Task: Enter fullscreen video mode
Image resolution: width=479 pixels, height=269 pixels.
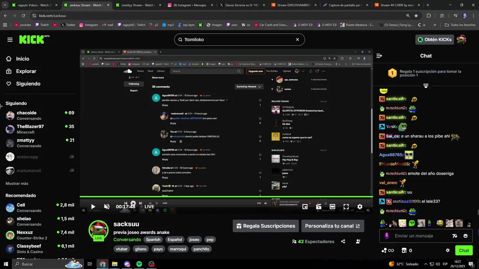Action: [346, 207]
